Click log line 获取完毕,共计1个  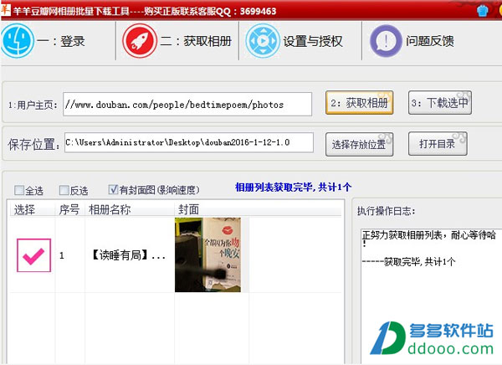(x=409, y=262)
